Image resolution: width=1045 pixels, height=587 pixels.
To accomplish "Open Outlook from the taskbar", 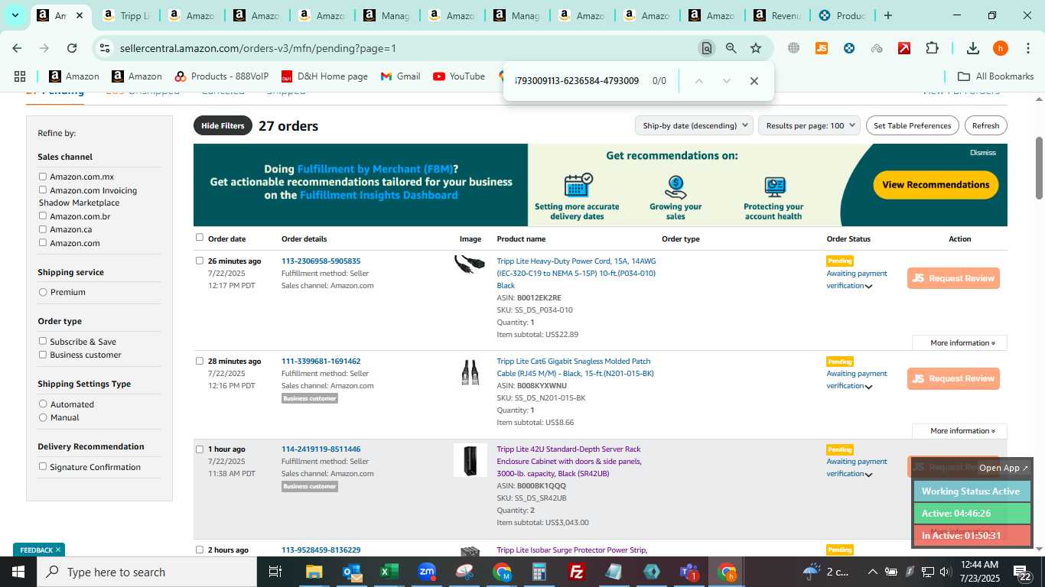I will pos(352,572).
